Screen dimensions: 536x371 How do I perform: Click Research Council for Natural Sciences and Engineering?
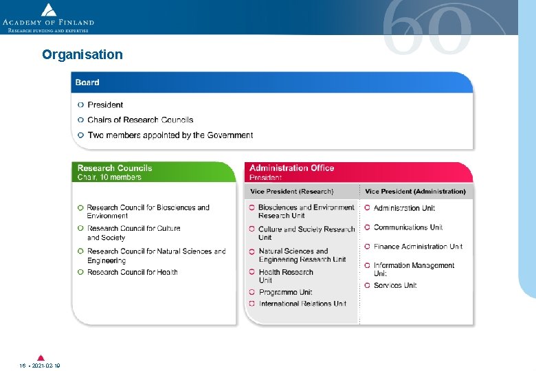pos(157,256)
